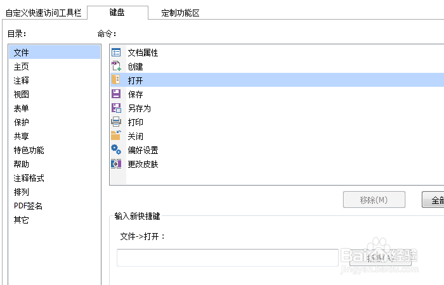Click in the new shortcut key input field

point(227,258)
